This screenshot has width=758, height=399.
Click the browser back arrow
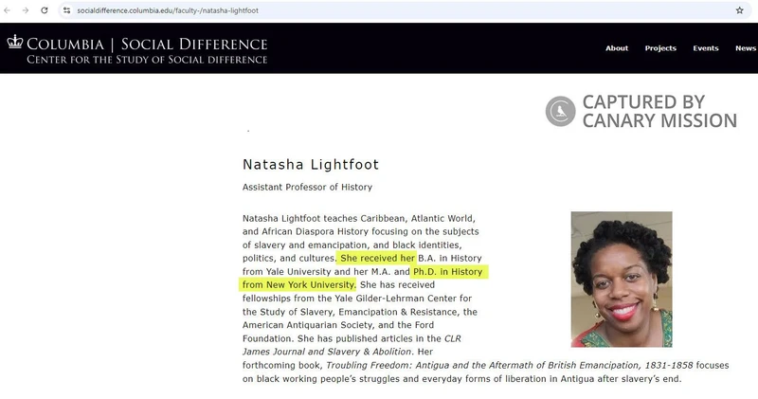click(7, 10)
